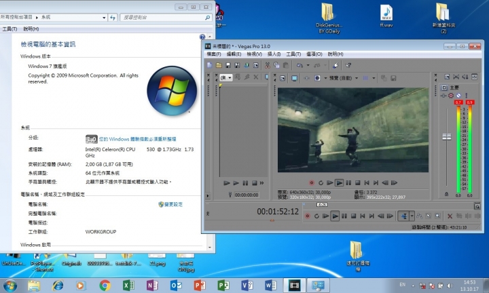Toggle Solo exclamation icon in master bus

(466, 96)
